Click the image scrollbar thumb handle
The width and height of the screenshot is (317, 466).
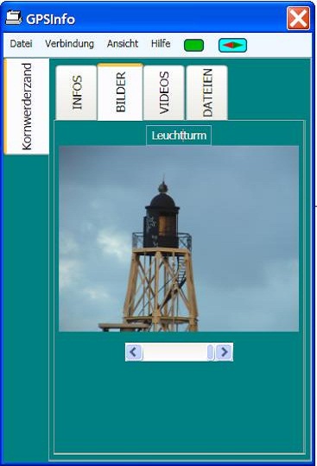point(211,352)
